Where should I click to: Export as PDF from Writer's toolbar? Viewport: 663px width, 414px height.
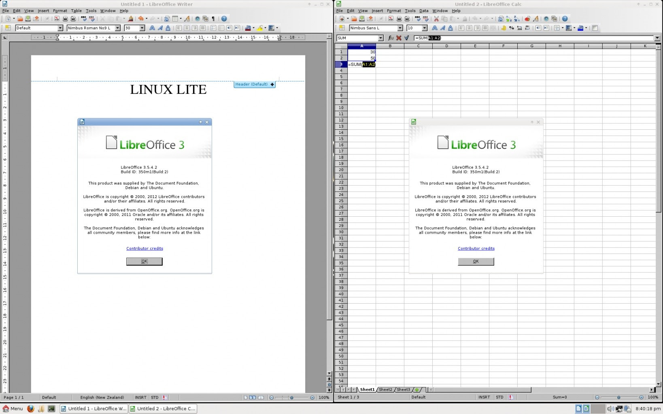coord(57,19)
